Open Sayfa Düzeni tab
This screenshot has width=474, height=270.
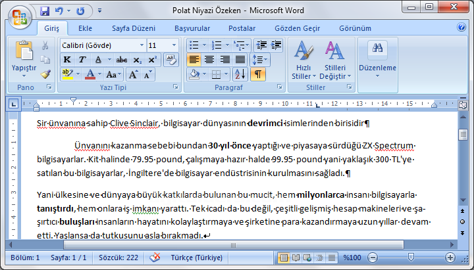(133, 28)
